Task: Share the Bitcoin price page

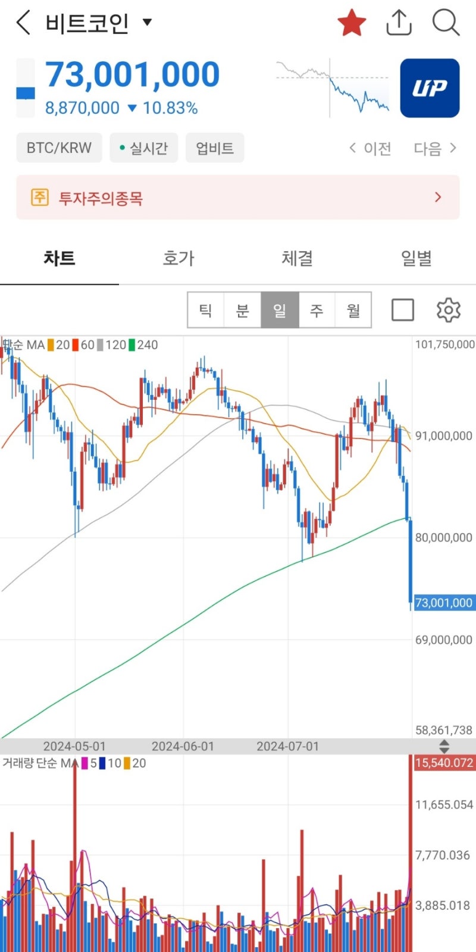Action: click(399, 23)
